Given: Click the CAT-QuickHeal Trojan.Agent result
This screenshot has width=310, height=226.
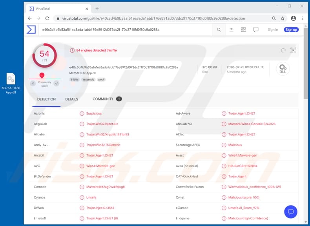Looking at the screenshot, I should 237,177.
